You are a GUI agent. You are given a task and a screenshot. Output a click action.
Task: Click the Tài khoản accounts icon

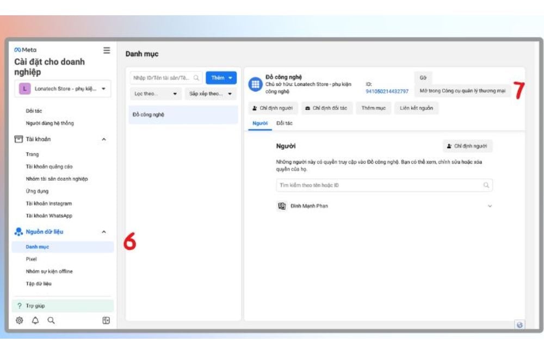pos(18,139)
